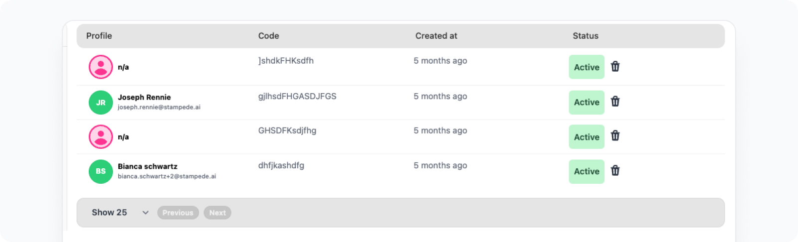Remove the GHSDFKsdjfhg code with trash icon

click(615, 135)
